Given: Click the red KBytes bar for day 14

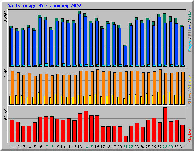Looking at the screenshot, I should 86,126.
